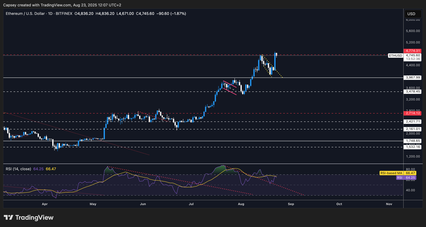Click the 3,967.99 horizontal level label
Image resolution: width=426 pixels, height=227 pixels.
pos(412,78)
